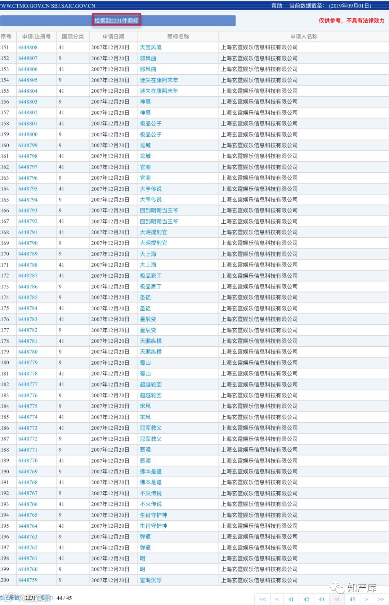This screenshot has width=389, height=605.
Task: Open trademark 邪风曲 in row 6448806
Action: coord(148,69)
